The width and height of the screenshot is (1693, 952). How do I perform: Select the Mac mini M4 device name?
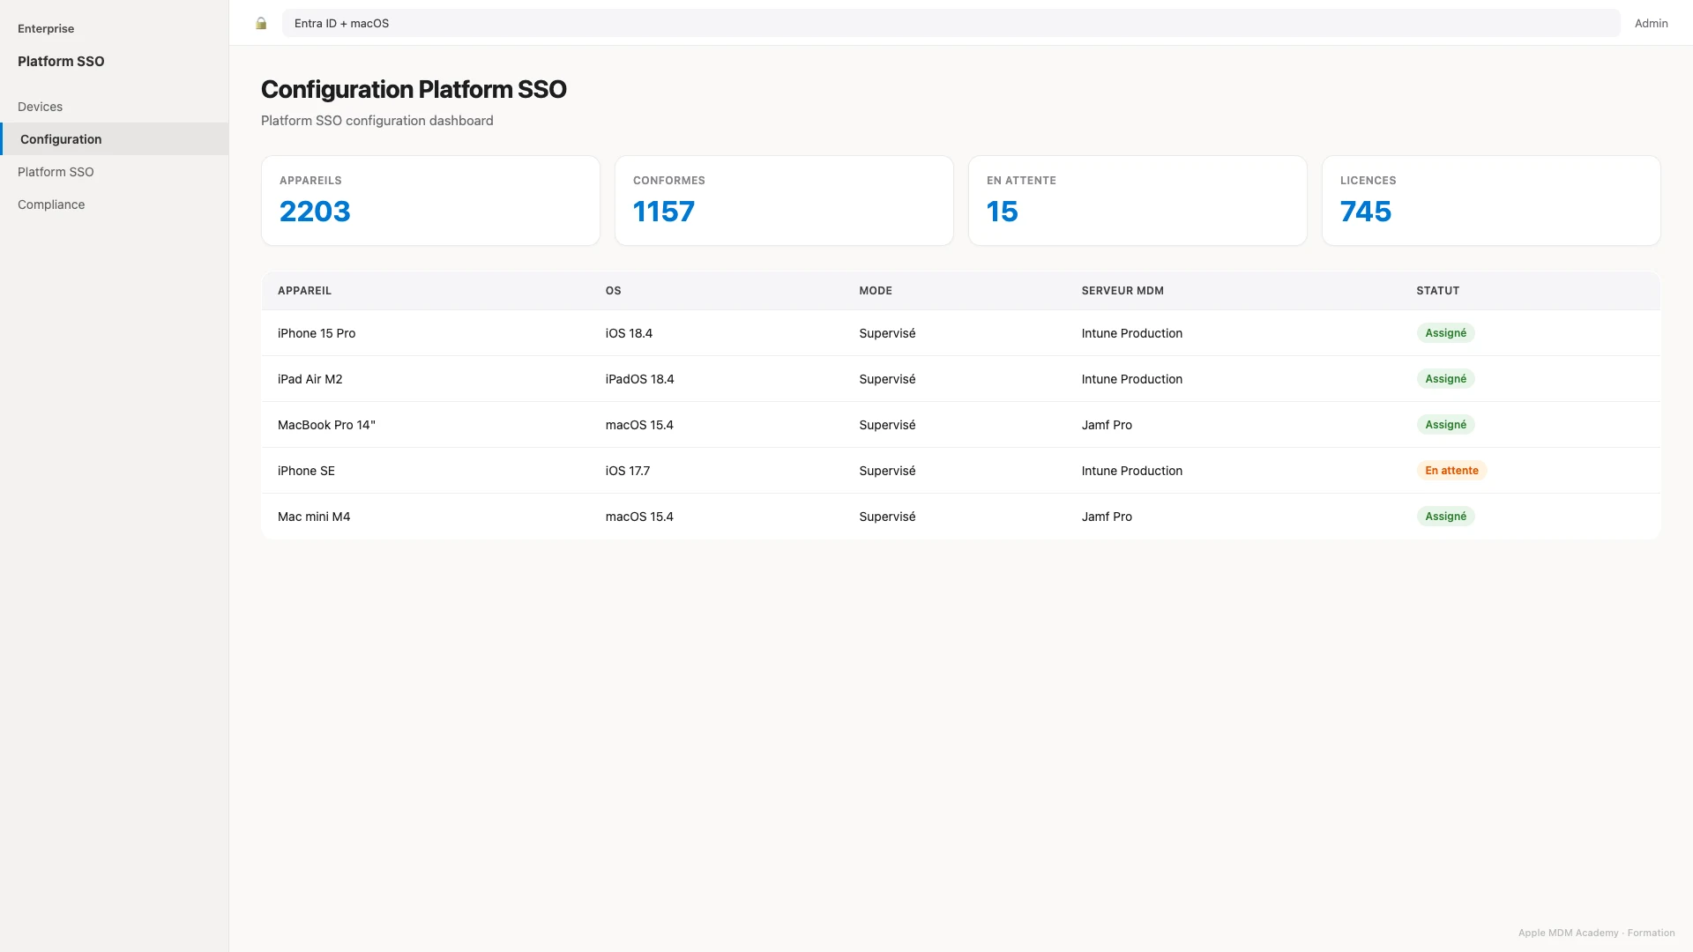click(314, 517)
